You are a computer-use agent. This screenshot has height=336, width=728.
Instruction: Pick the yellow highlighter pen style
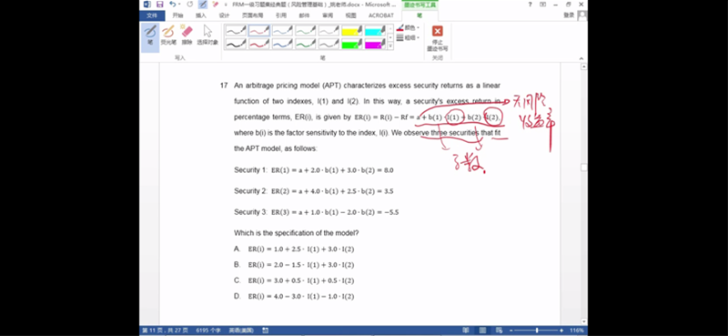click(351, 31)
